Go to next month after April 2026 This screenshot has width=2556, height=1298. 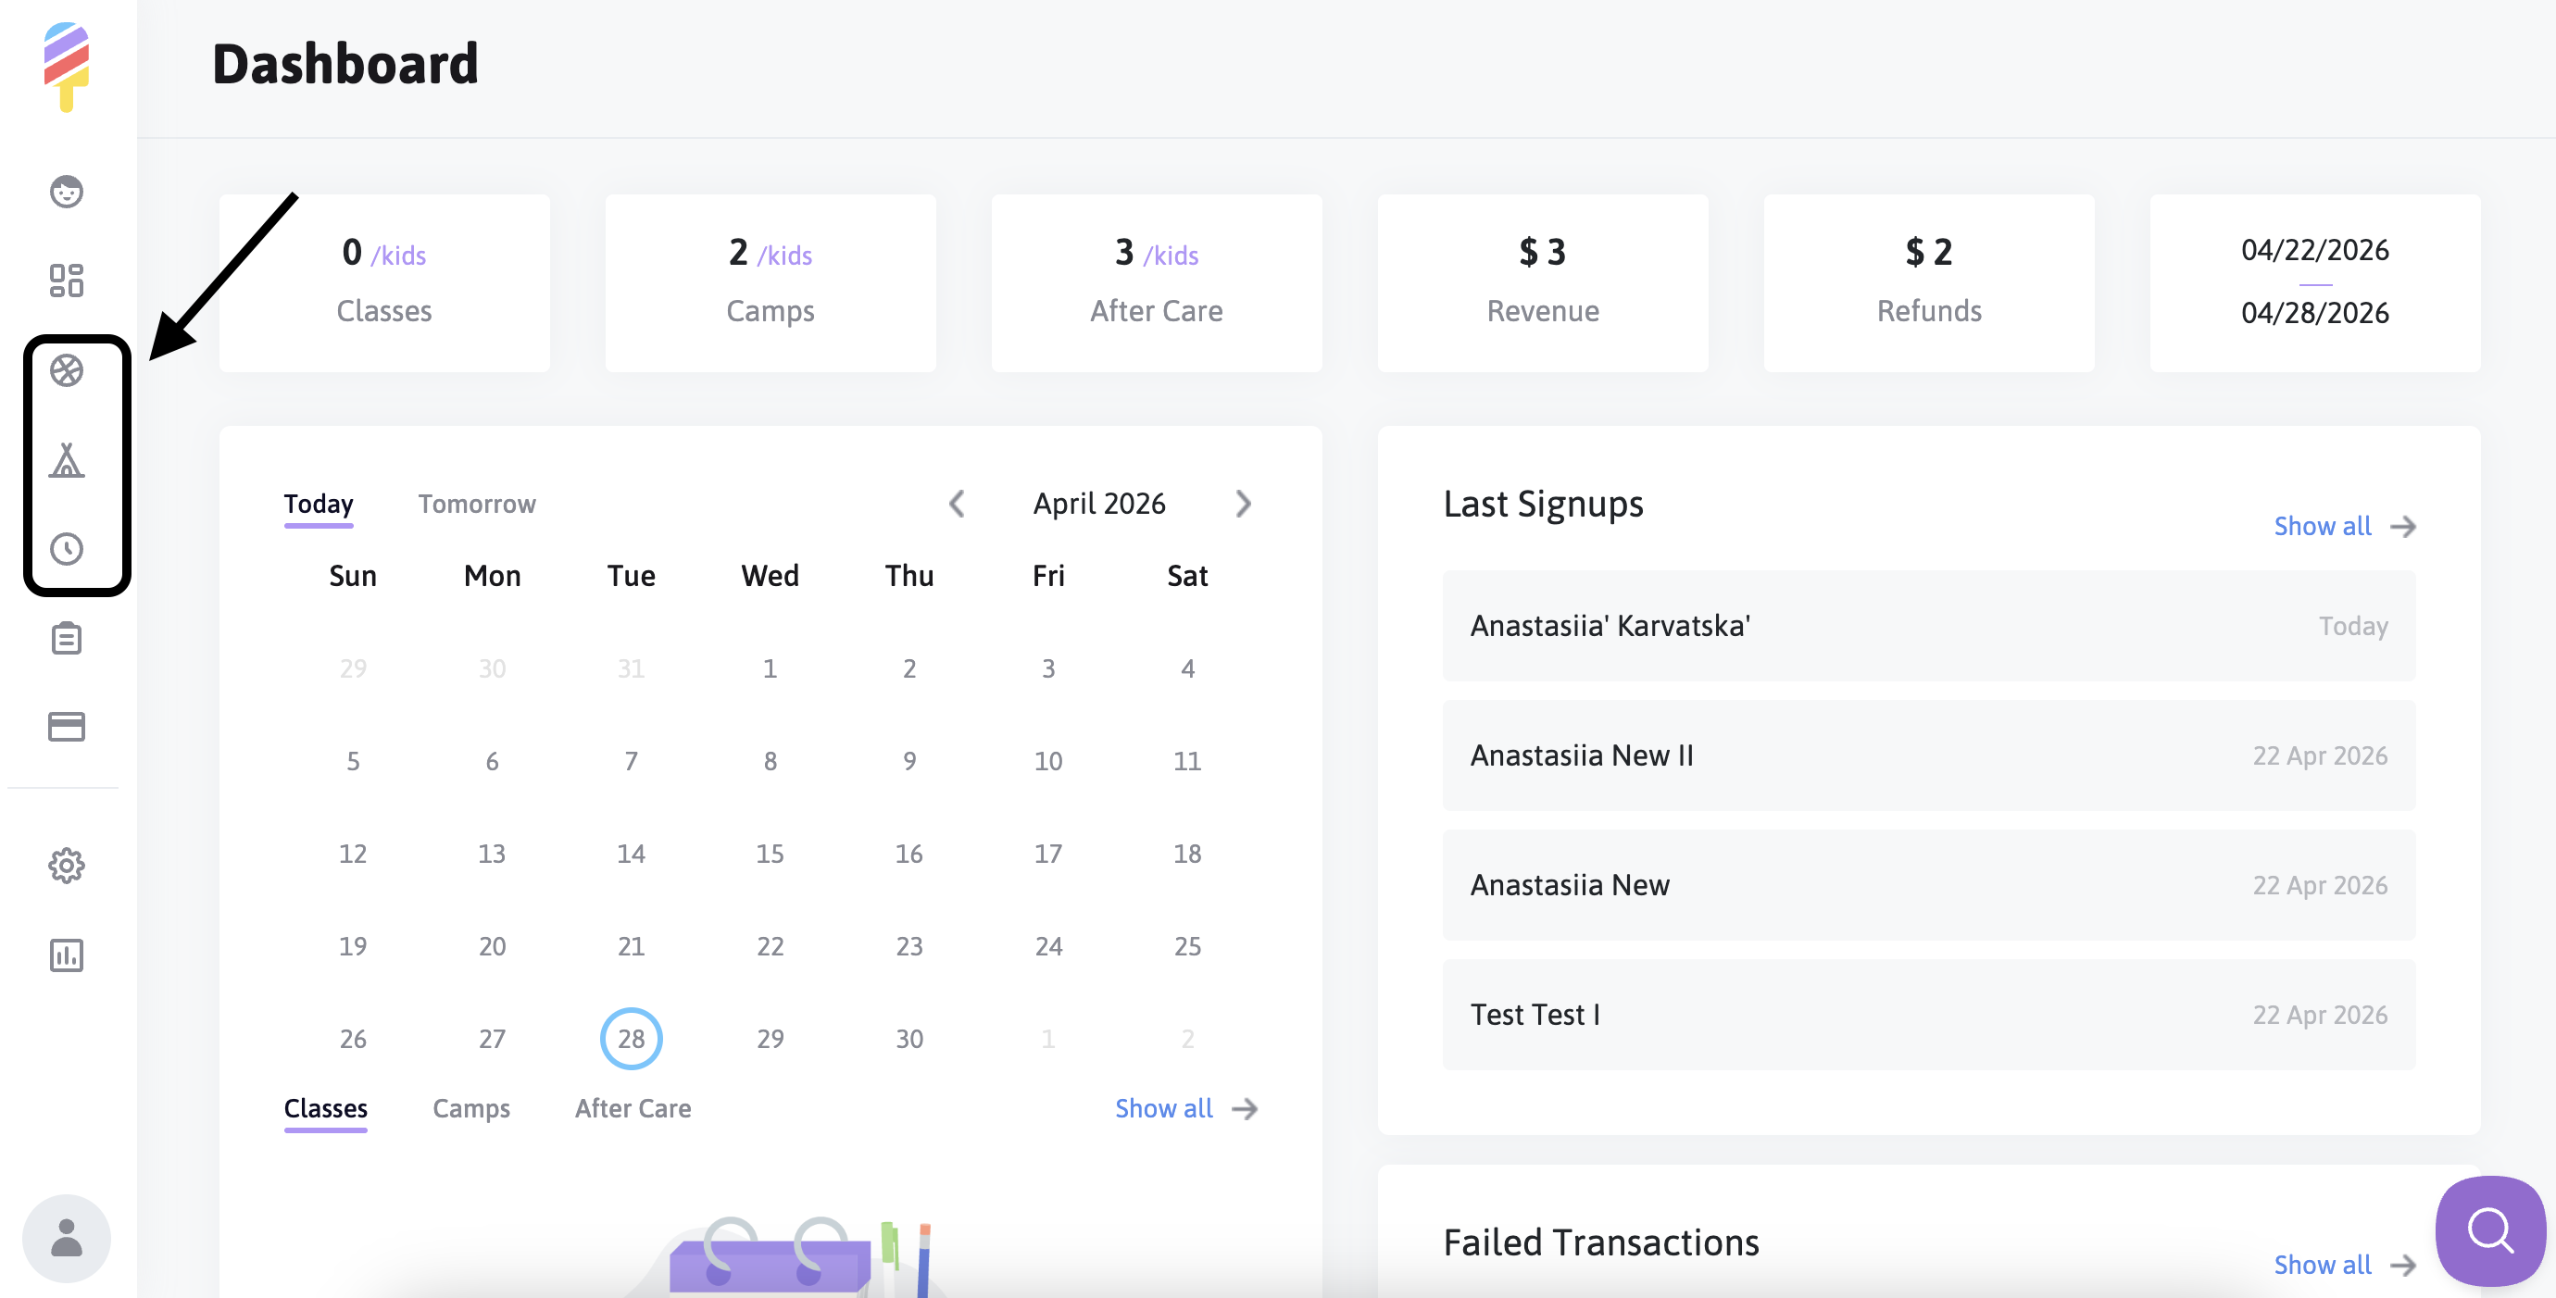tap(1243, 504)
